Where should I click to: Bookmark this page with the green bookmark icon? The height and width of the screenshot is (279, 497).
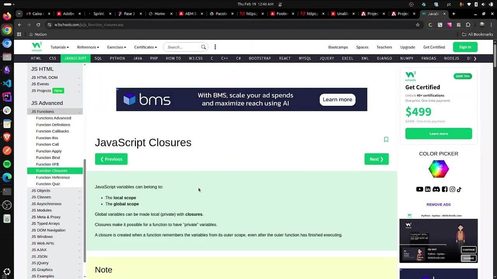pyautogui.click(x=386, y=139)
